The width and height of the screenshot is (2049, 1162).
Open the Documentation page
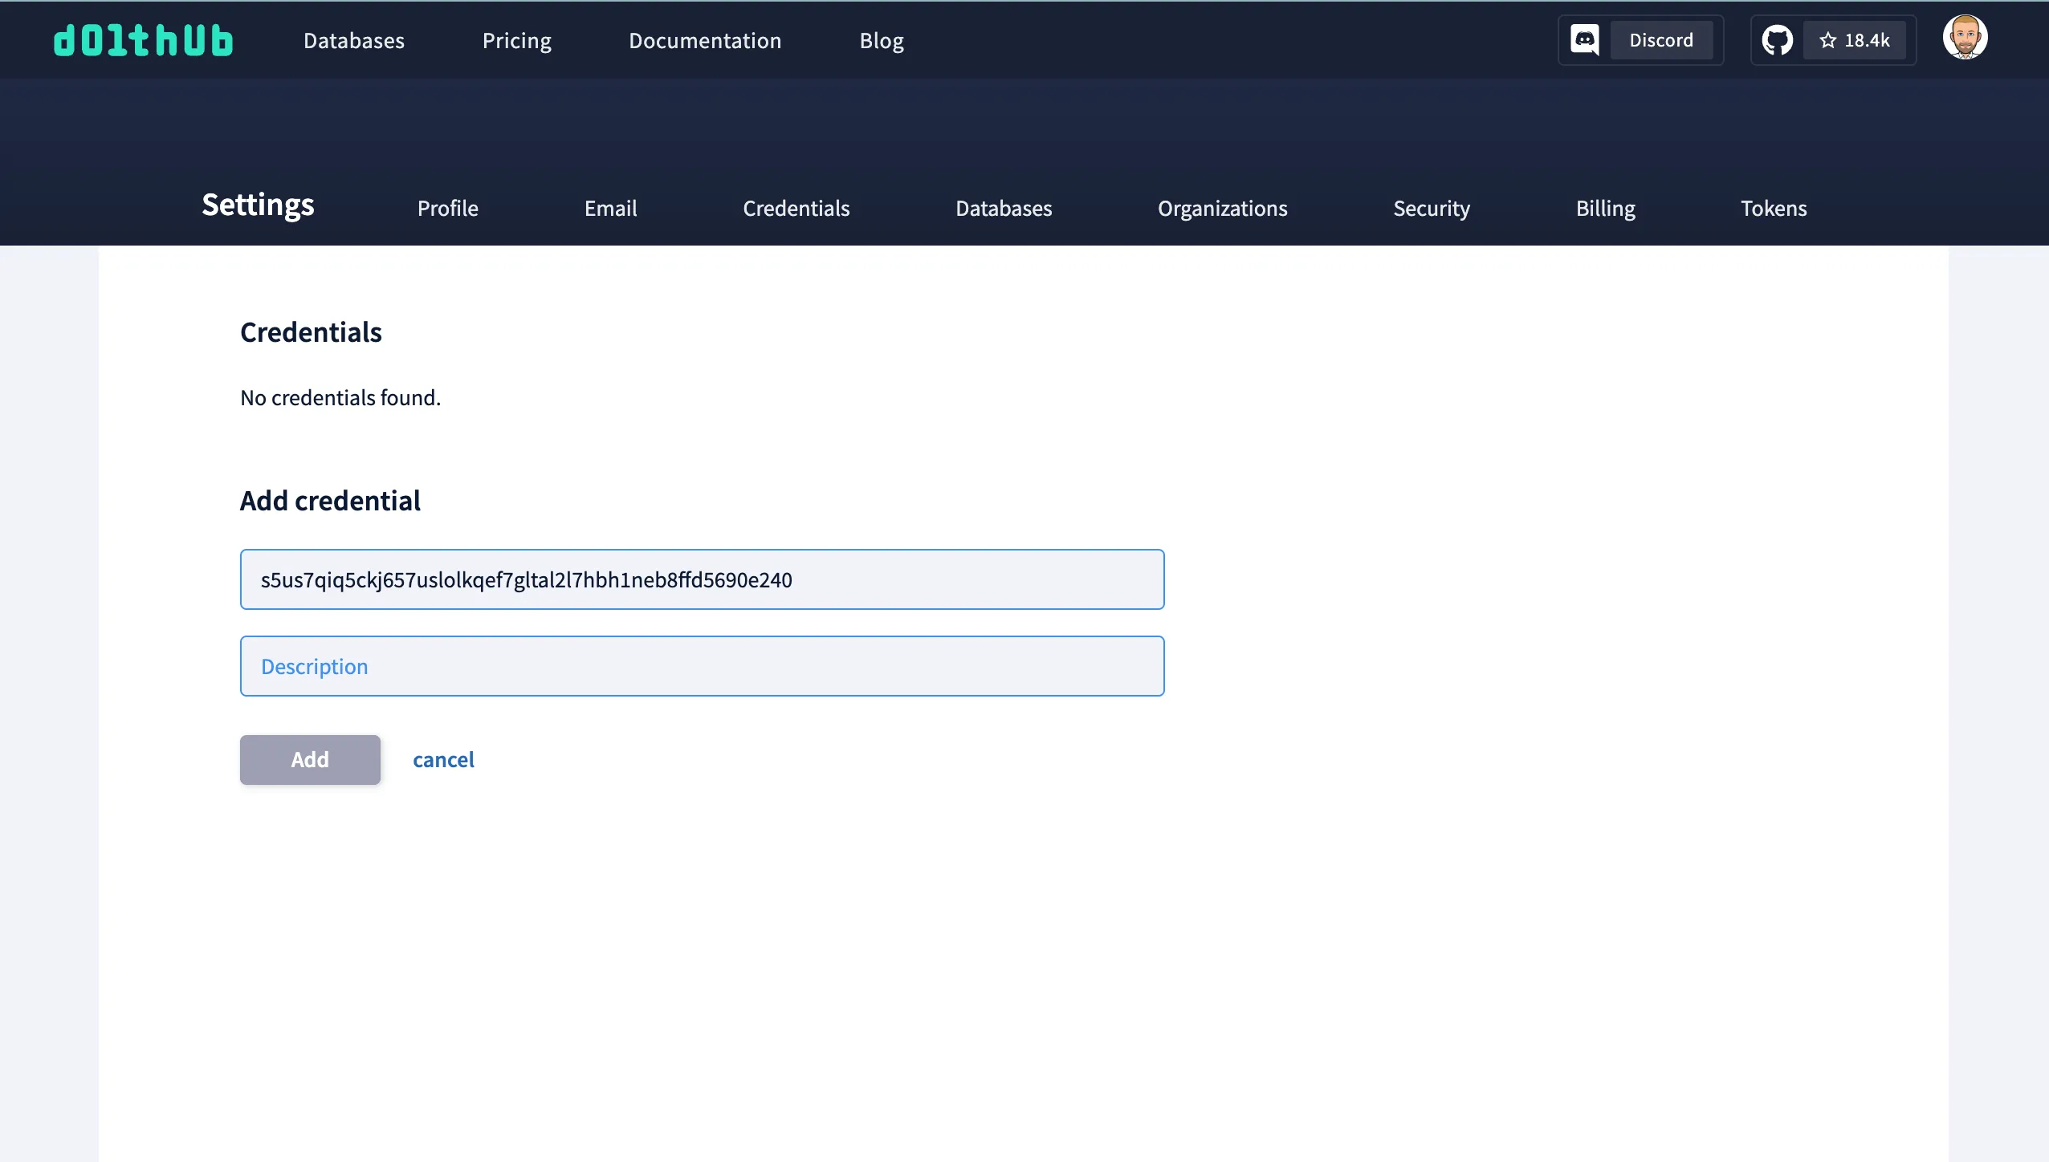click(705, 39)
